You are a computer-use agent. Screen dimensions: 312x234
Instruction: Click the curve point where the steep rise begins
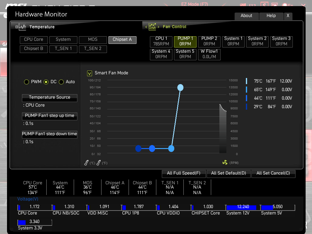pos(171,148)
